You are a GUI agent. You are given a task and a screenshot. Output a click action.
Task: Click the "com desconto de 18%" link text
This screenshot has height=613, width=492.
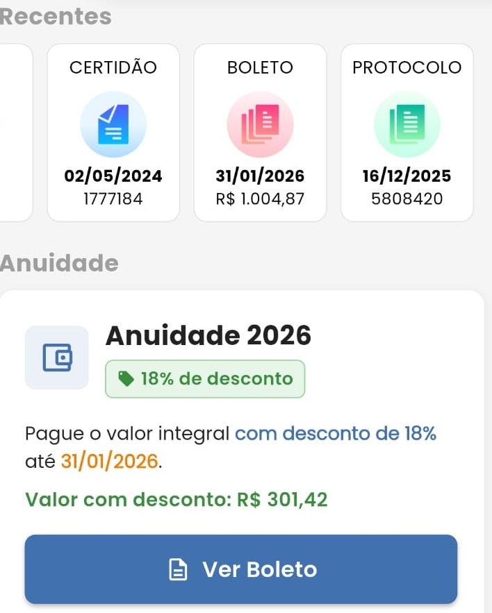pos(336,434)
